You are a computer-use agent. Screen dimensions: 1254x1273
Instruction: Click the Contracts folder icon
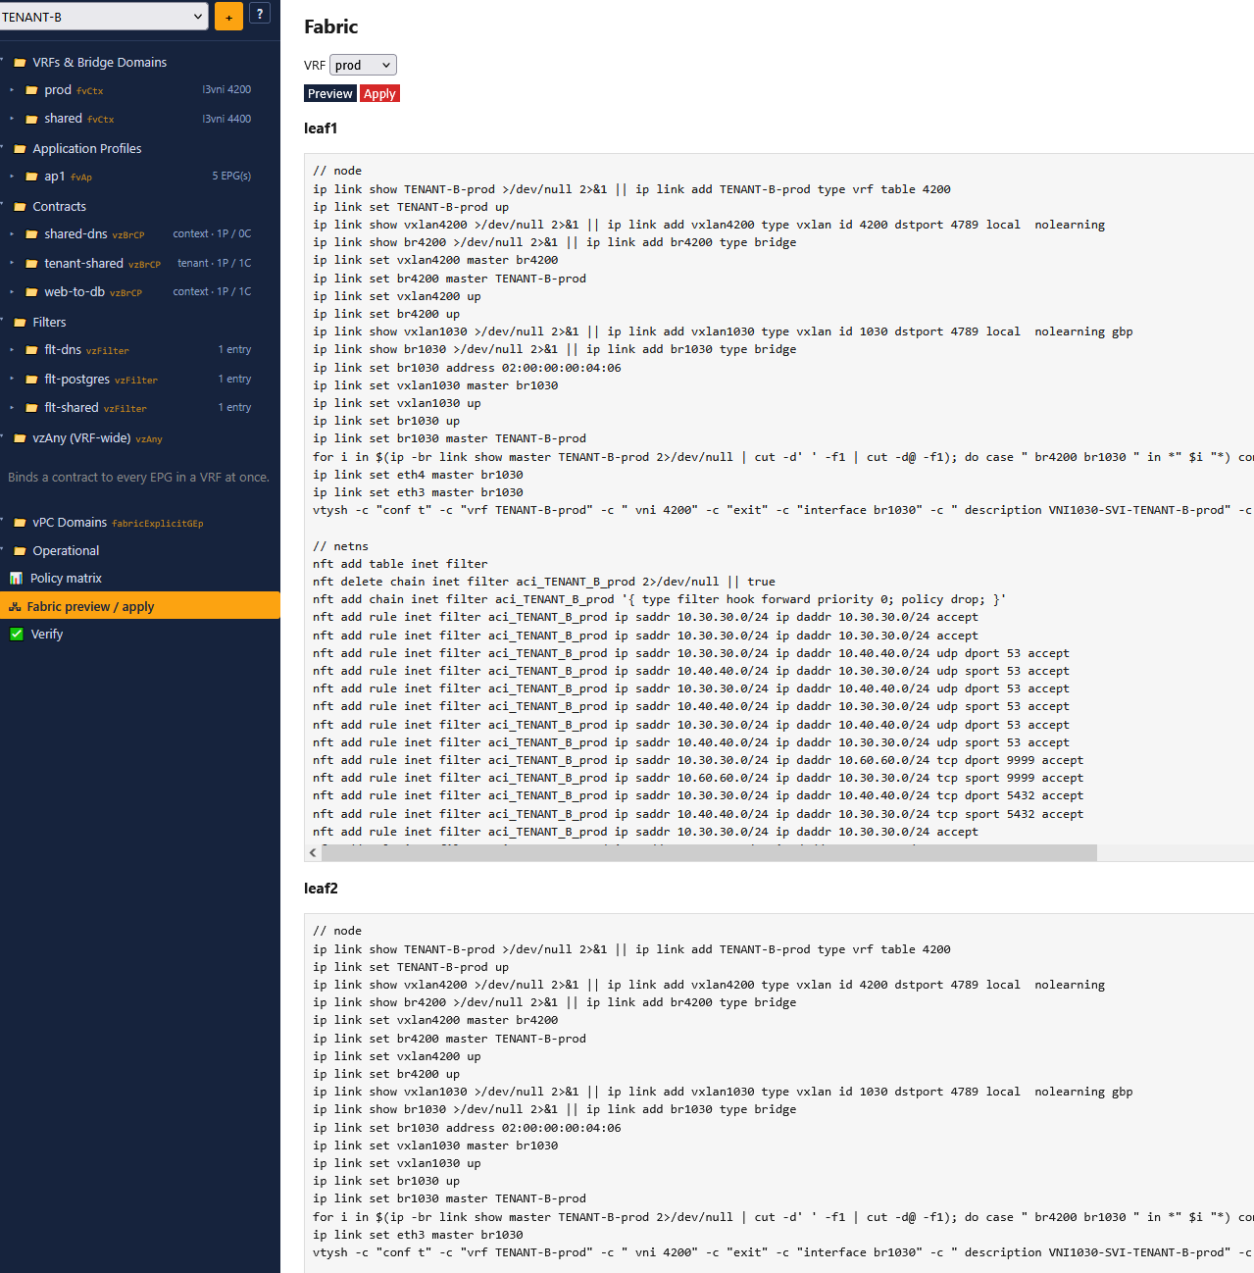tap(20, 207)
